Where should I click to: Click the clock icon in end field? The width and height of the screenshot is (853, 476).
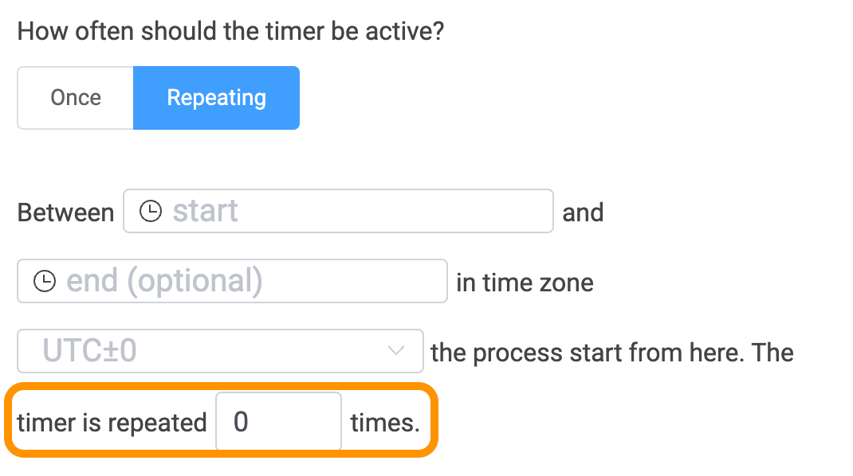(x=44, y=281)
